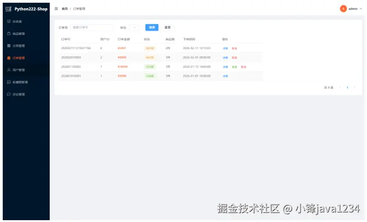
Task: Expand the admin user dropdown arrow
Action: click(361, 9)
